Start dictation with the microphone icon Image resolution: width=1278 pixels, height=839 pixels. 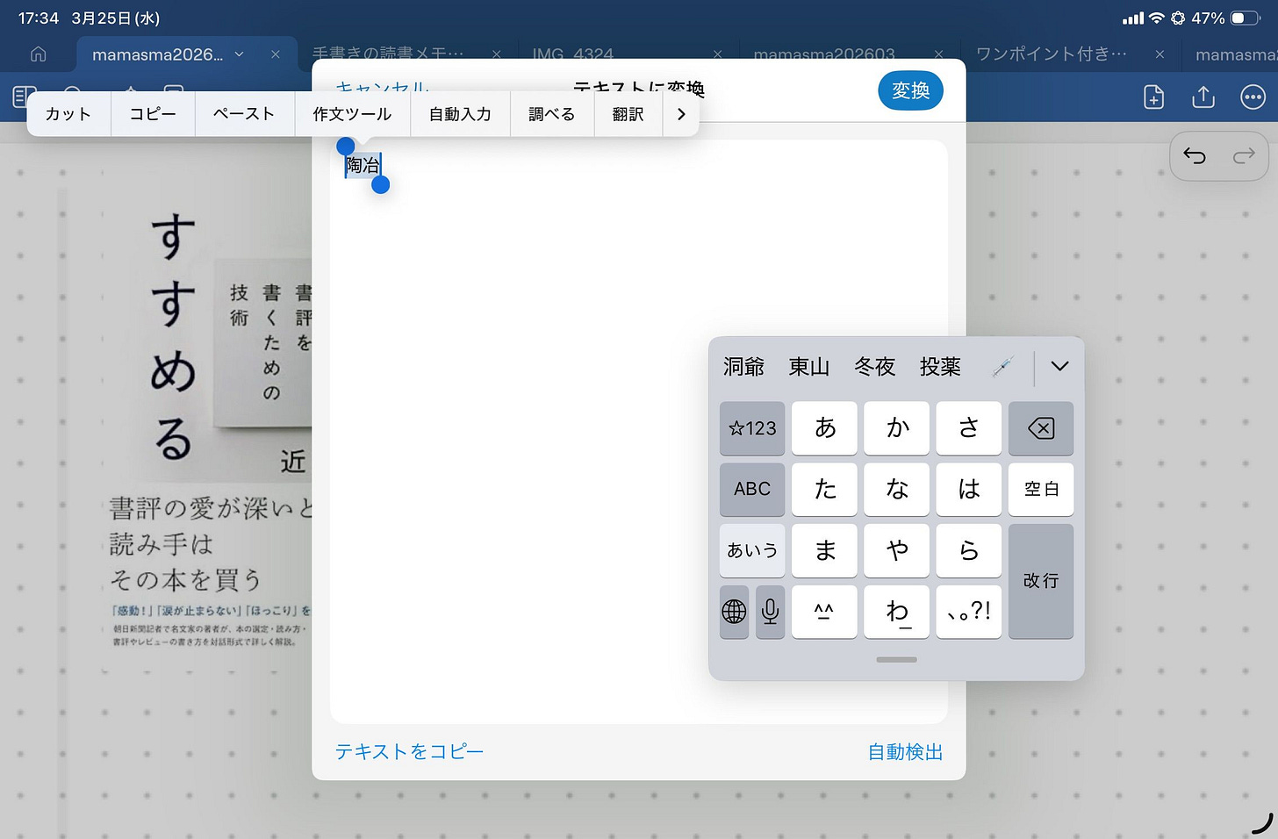[x=770, y=612]
